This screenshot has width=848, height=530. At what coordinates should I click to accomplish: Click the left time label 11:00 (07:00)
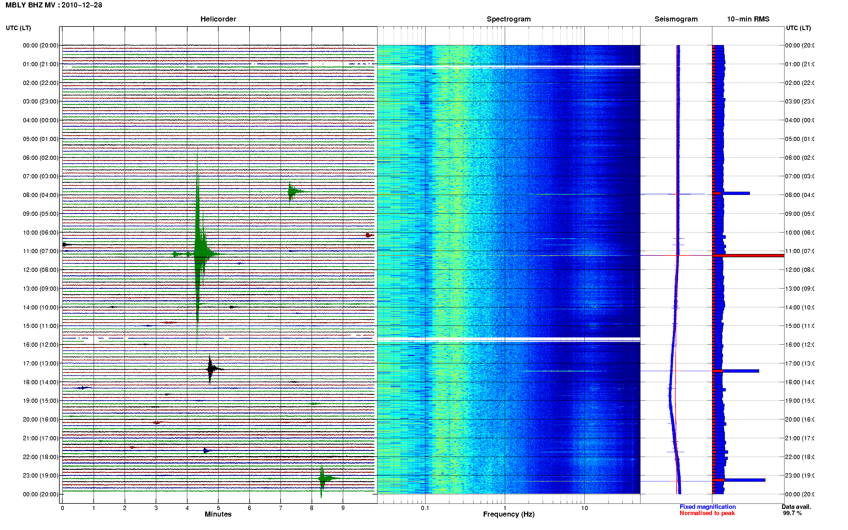pyautogui.click(x=41, y=251)
